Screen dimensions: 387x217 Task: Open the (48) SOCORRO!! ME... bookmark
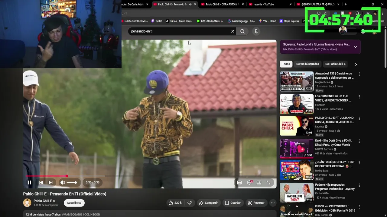click(x=135, y=21)
